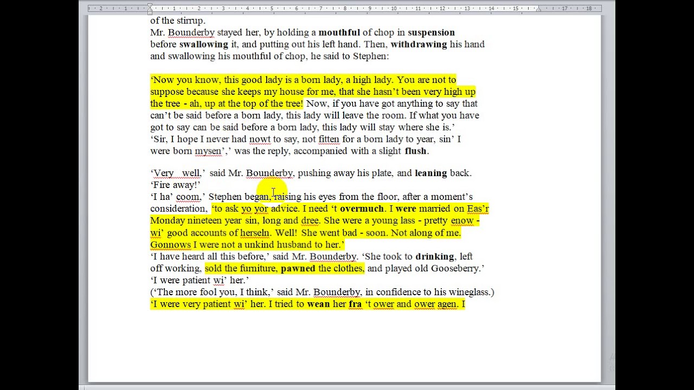Click the highlighted word 'nineteen'
694x390 pixels.
click(x=204, y=220)
